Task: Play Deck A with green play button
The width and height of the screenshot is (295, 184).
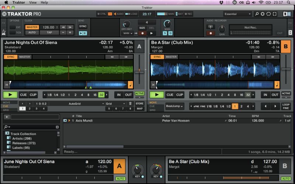Action: (10, 95)
